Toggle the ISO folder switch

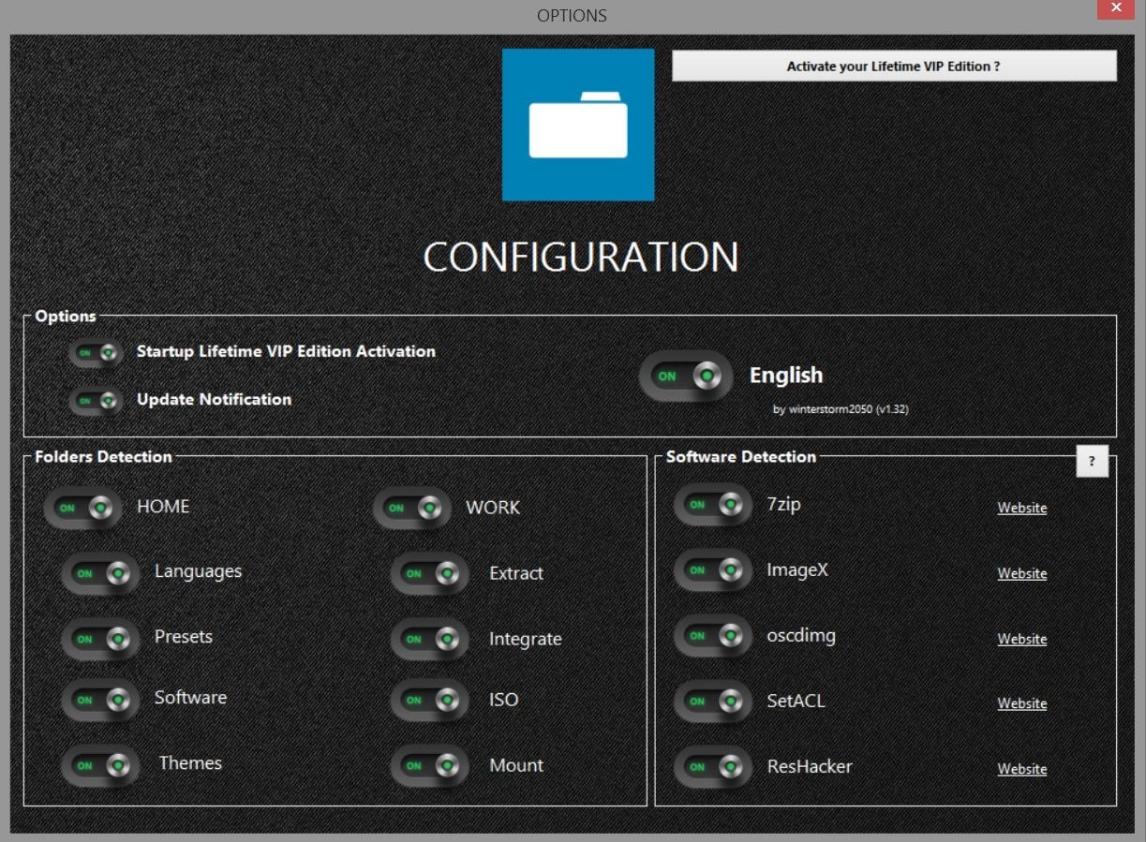tap(430, 701)
